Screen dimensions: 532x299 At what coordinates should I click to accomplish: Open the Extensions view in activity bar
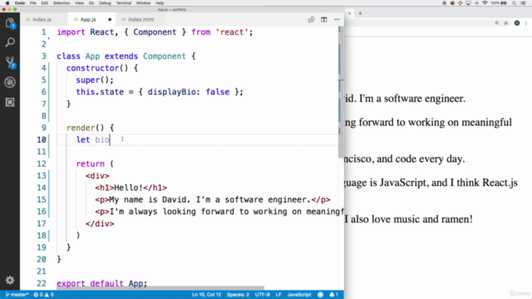click(x=10, y=102)
